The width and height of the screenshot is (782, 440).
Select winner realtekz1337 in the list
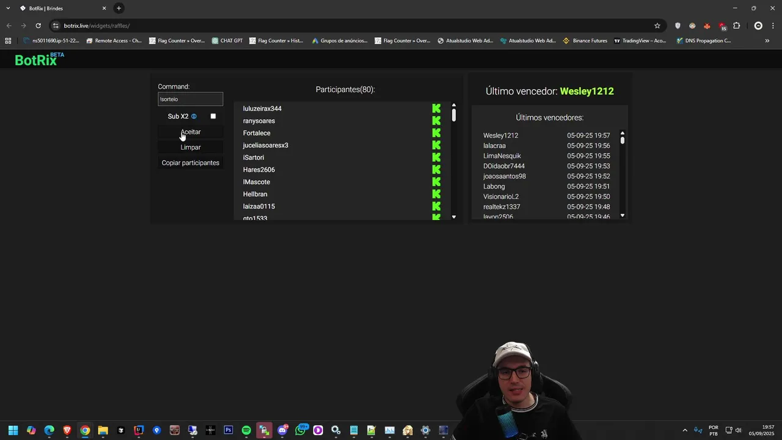(502, 207)
